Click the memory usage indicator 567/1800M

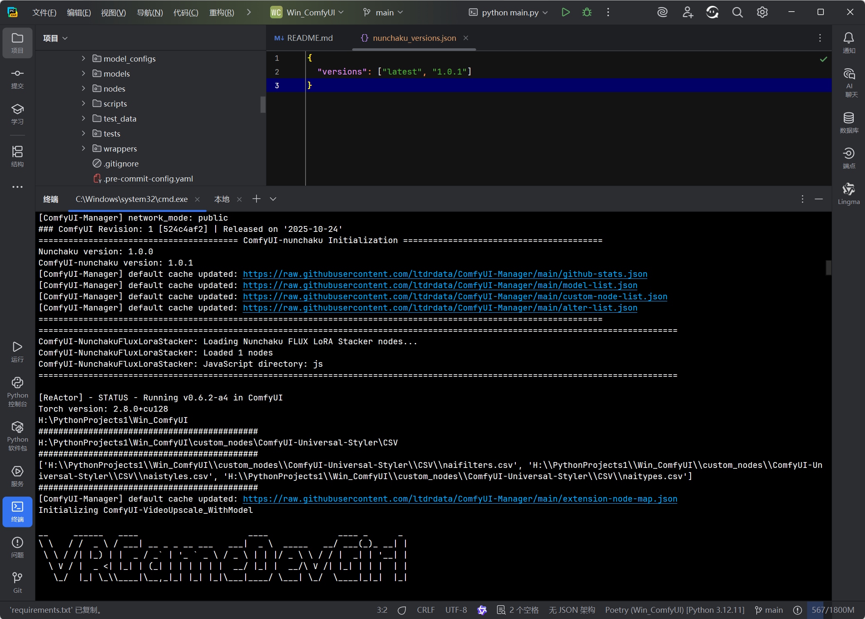833,610
